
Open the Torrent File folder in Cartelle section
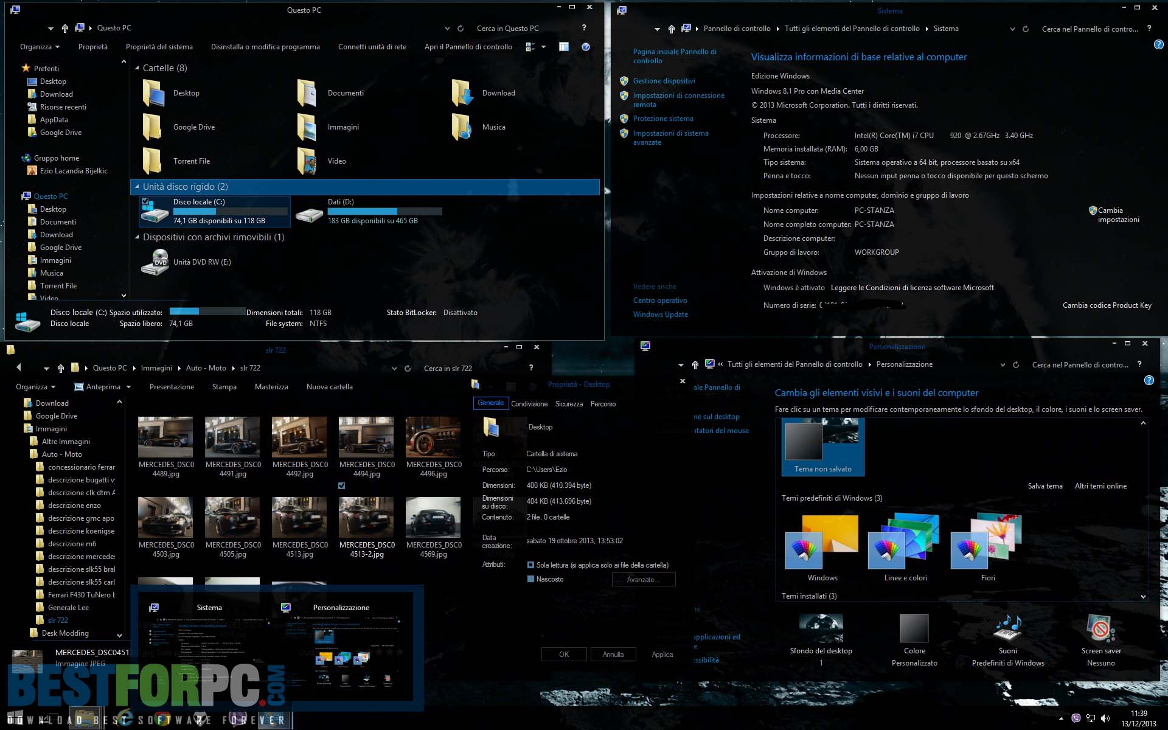pyautogui.click(x=176, y=161)
